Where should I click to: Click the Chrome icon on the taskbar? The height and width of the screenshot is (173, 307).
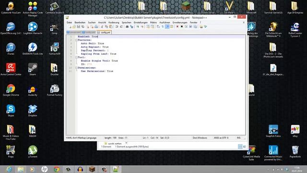pos(57,169)
